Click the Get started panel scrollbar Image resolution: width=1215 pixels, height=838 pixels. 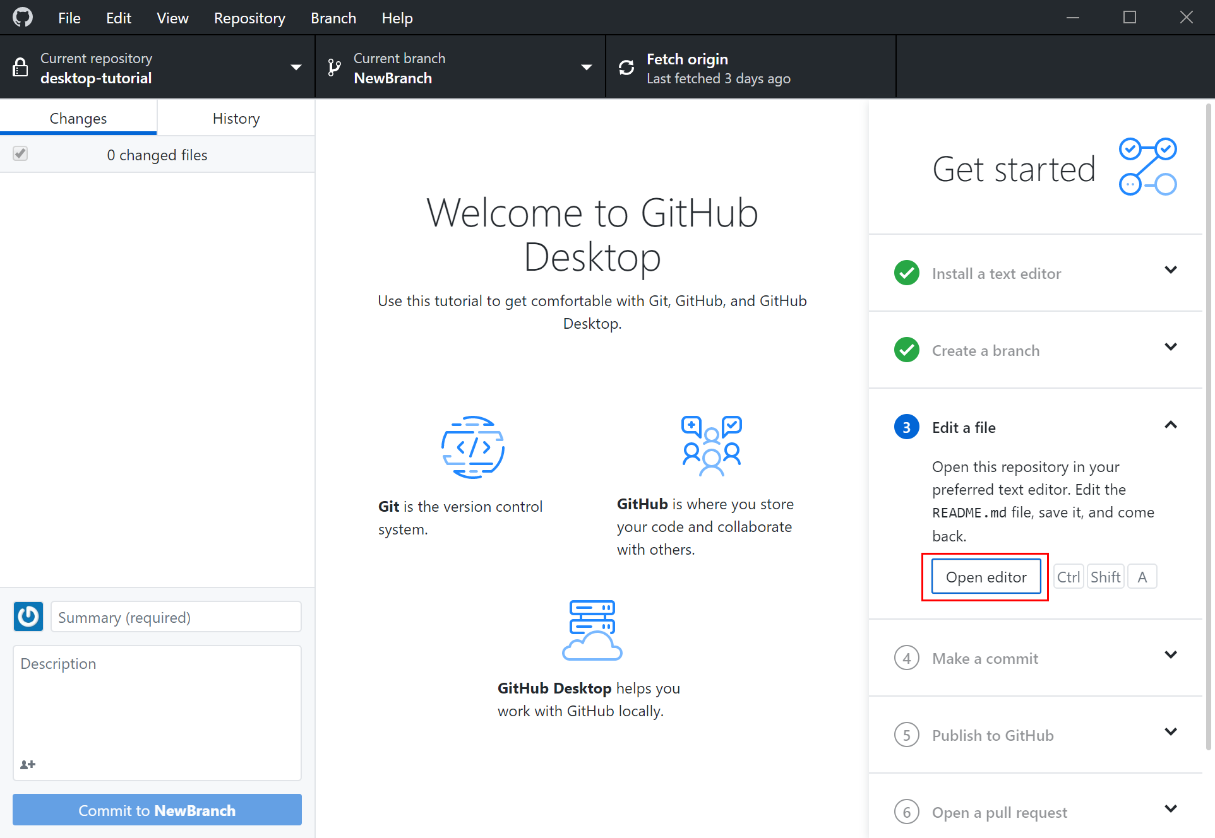click(x=1209, y=426)
